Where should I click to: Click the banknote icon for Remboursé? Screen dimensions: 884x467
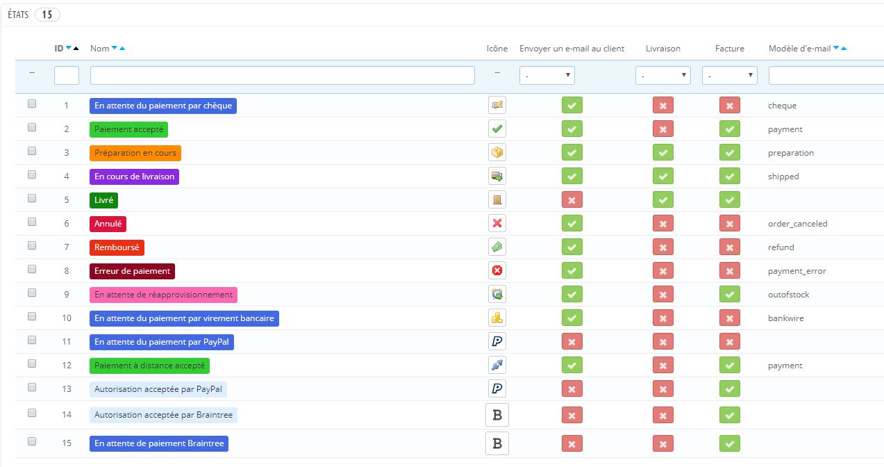click(x=497, y=247)
